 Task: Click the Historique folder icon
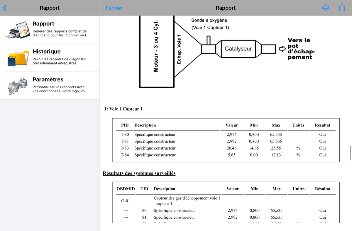(x=18, y=58)
